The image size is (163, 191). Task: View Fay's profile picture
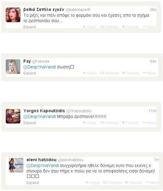coord(13,67)
